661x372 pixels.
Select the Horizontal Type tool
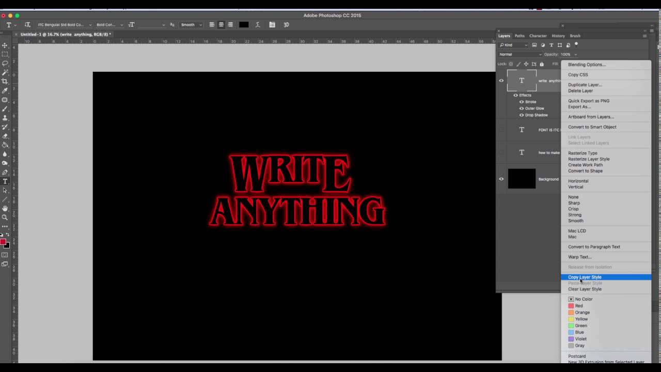pos(5,181)
